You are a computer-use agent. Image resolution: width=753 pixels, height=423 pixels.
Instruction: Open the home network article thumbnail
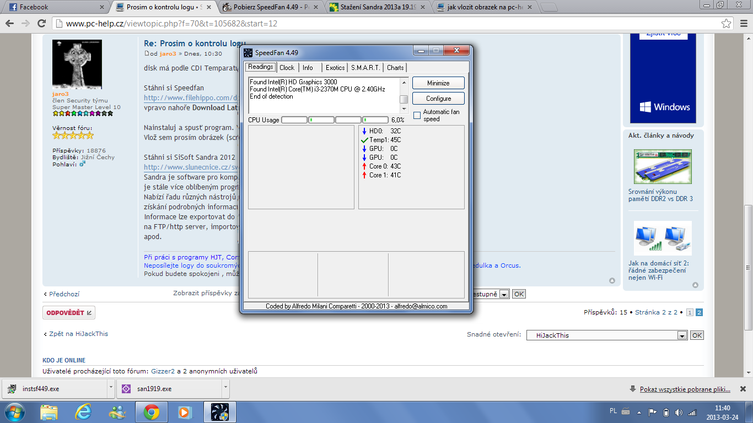point(663,238)
